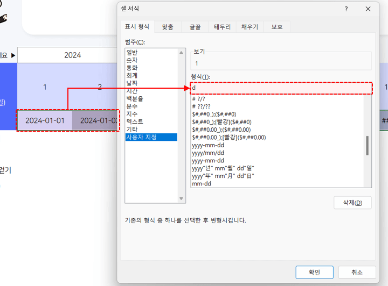
Task: Select 사용자 지정 category
Action: click(x=151, y=137)
